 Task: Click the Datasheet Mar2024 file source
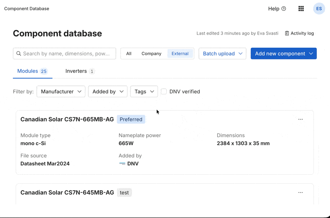(45, 164)
